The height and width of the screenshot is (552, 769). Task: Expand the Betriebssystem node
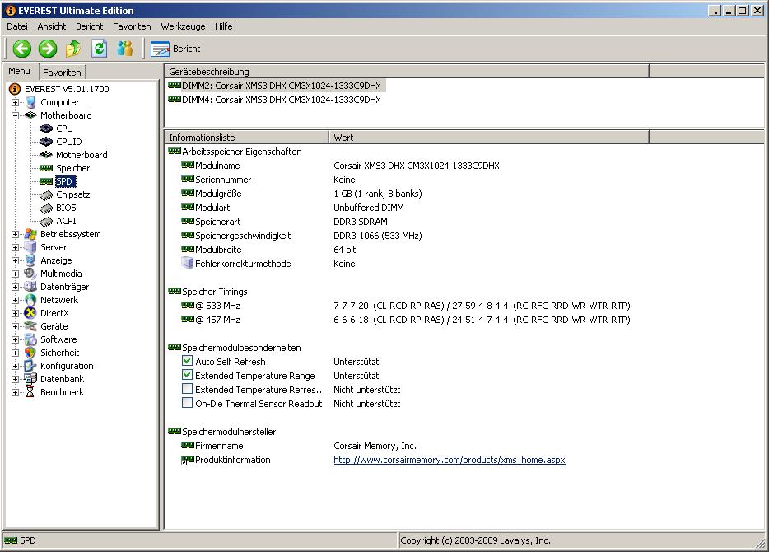(x=15, y=235)
